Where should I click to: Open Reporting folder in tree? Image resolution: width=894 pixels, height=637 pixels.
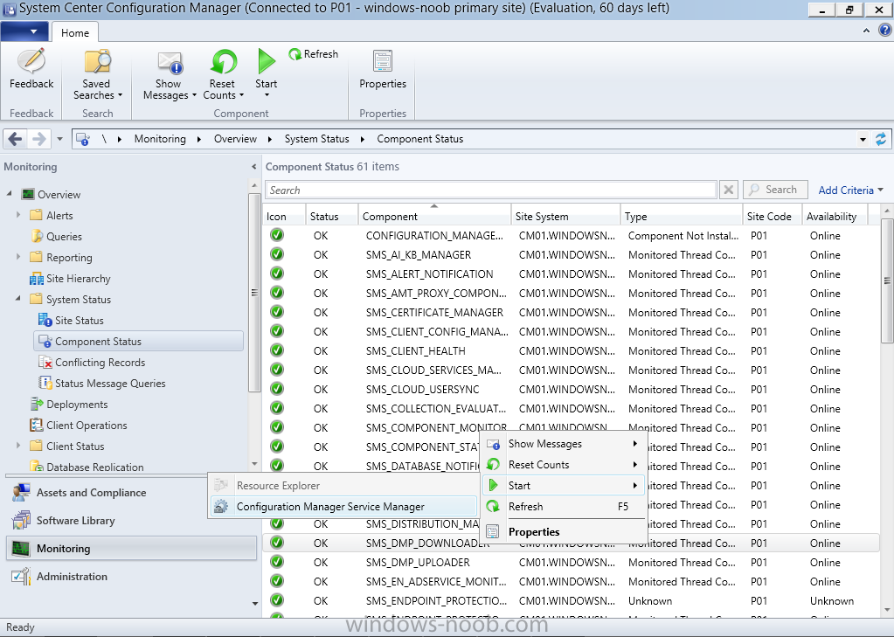coord(69,258)
